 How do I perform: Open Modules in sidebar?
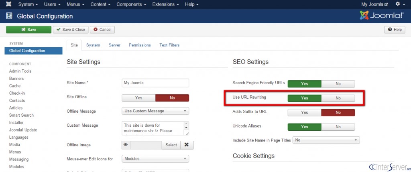pyautogui.click(x=16, y=166)
